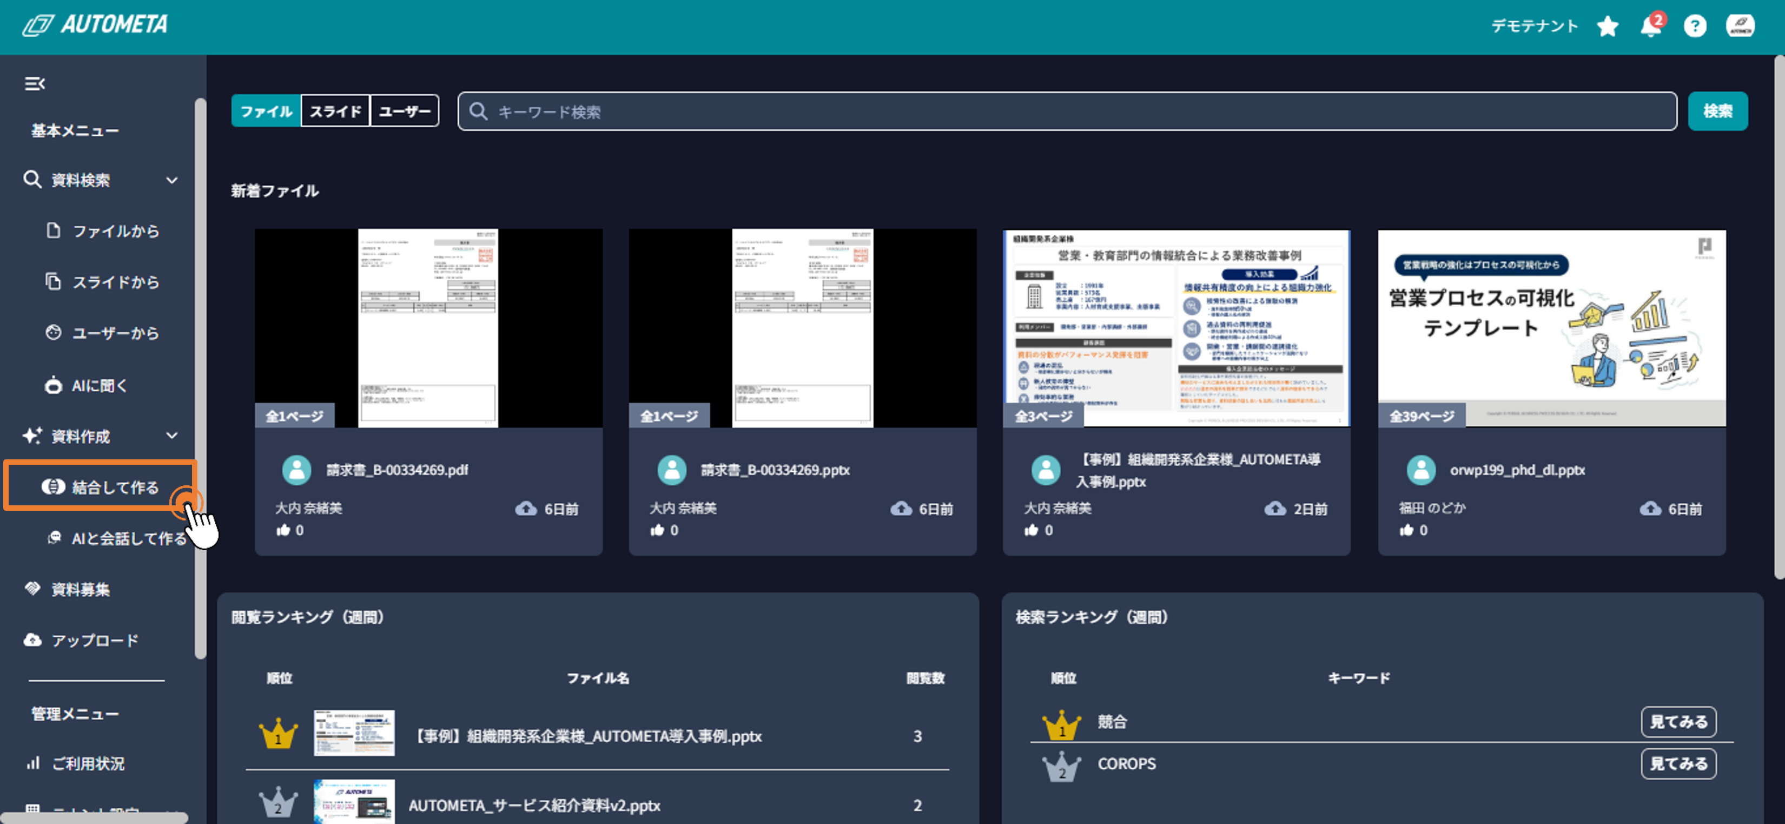Image resolution: width=1785 pixels, height=824 pixels.
Task: Click the アップロード cloud icon in sidebar
Action: point(32,640)
